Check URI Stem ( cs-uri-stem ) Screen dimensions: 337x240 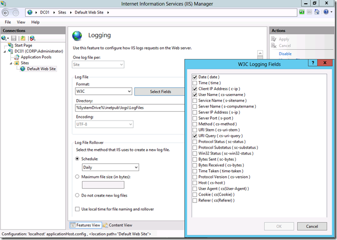click(x=195, y=130)
